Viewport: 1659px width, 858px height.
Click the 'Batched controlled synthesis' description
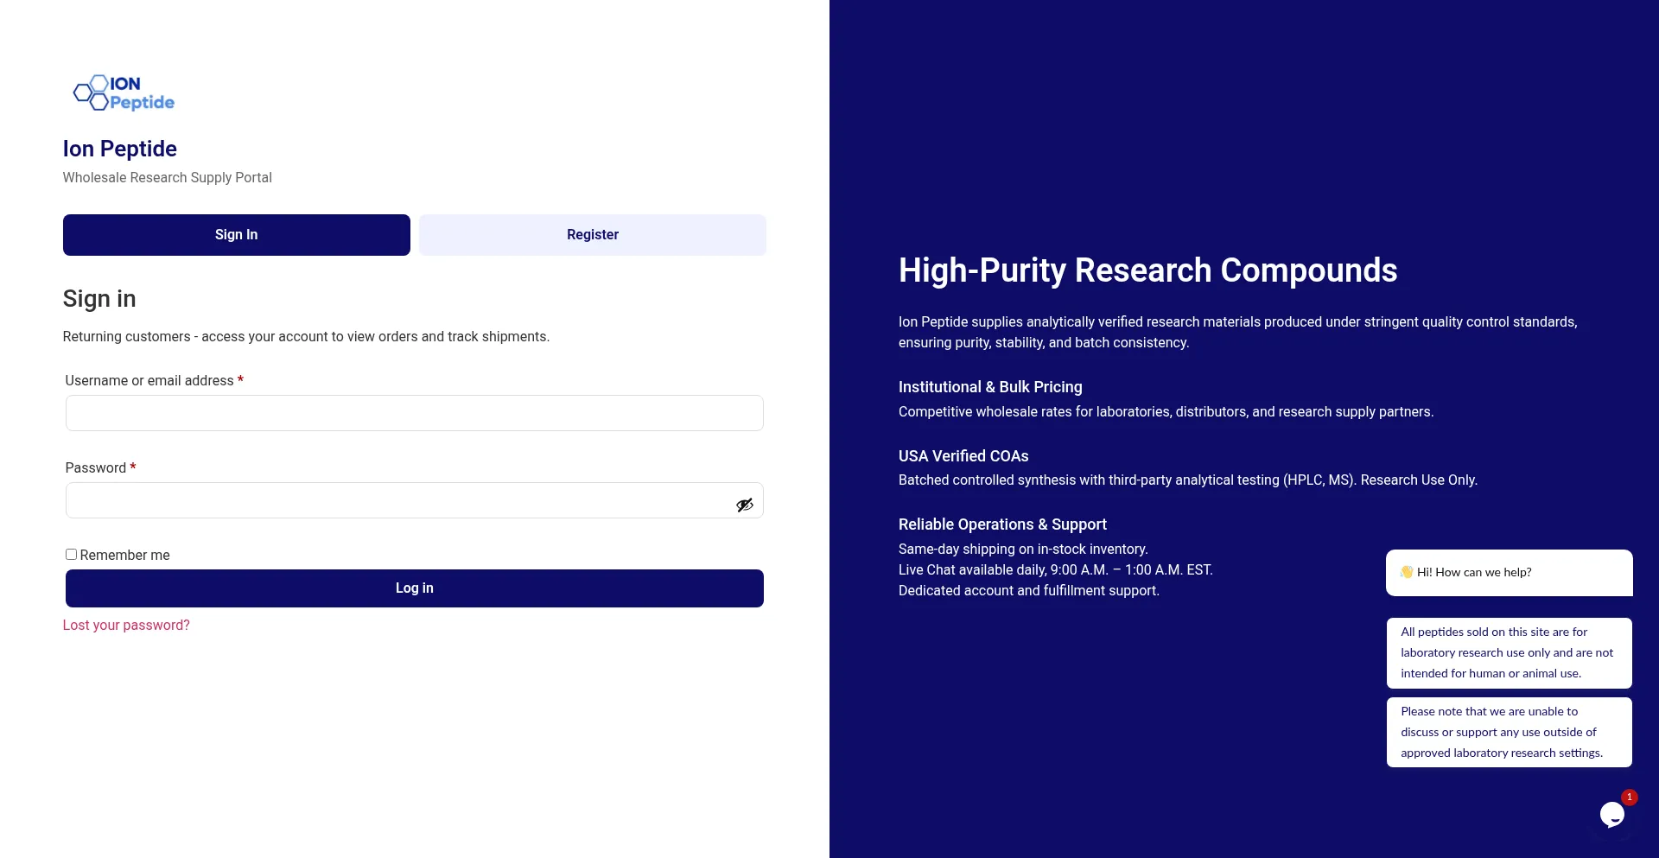pos(1188,480)
